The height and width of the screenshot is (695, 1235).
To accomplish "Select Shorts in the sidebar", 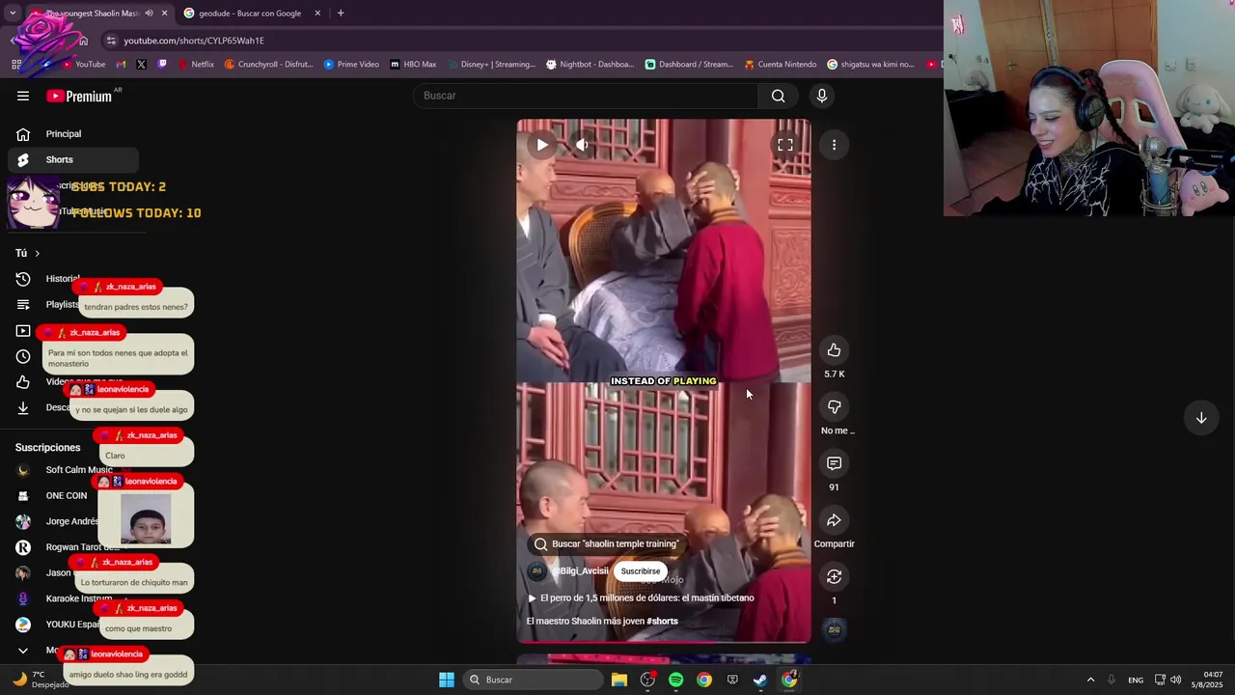I will [73, 159].
